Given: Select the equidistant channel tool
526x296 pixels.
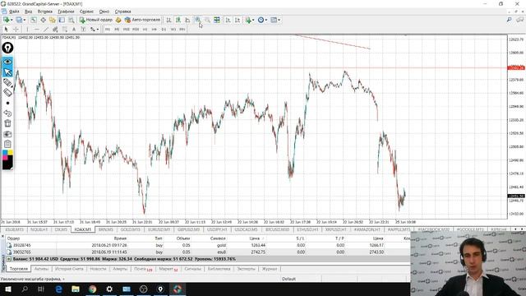Looking at the screenshot, I should click(x=55, y=30).
